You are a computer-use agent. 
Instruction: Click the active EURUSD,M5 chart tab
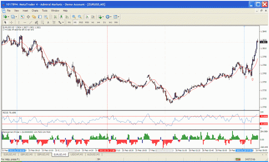point(60,155)
